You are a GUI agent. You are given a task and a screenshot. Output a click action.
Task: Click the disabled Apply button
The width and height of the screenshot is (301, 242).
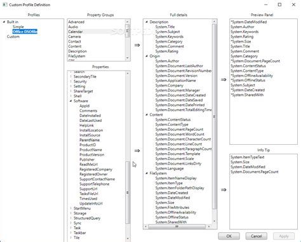point(284,236)
